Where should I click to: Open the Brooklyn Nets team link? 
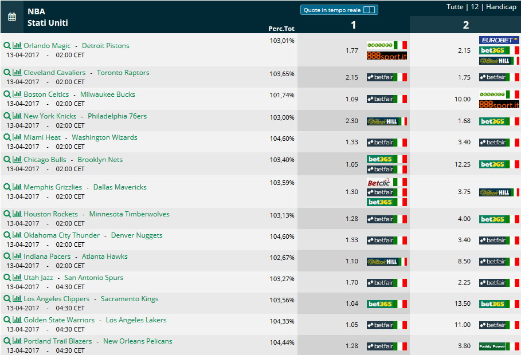click(x=100, y=160)
